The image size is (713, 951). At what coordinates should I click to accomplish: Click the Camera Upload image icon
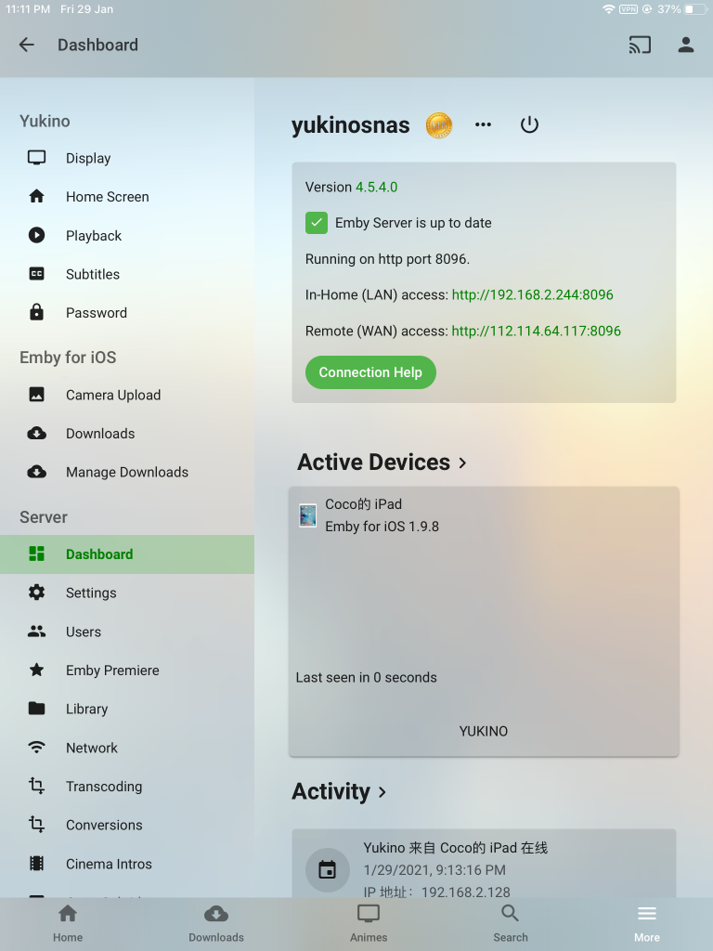[x=36, y=394]
